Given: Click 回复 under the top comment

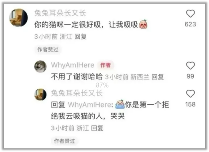Looking at the screenshot, I should pos(81,37).
